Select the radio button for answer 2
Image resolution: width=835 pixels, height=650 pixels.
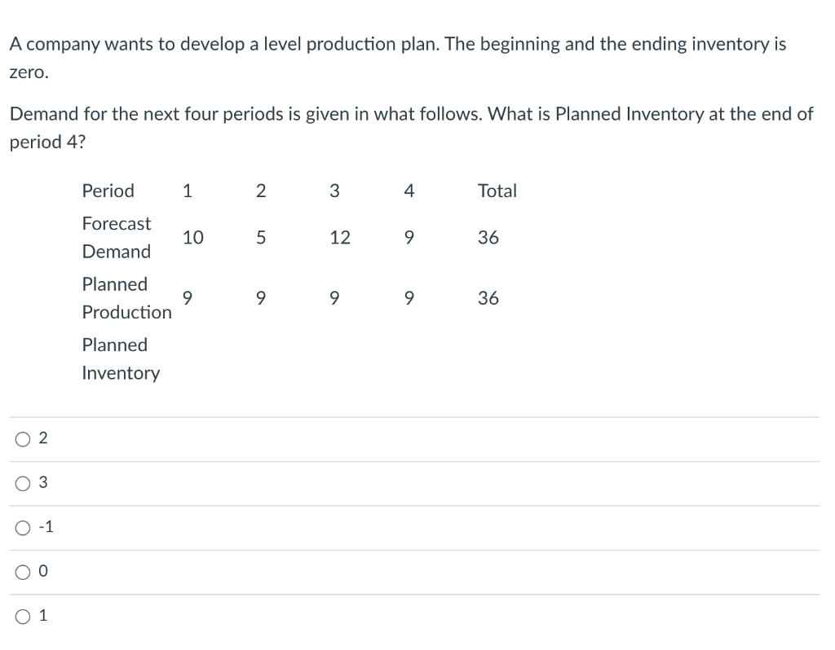click(23, 438)
